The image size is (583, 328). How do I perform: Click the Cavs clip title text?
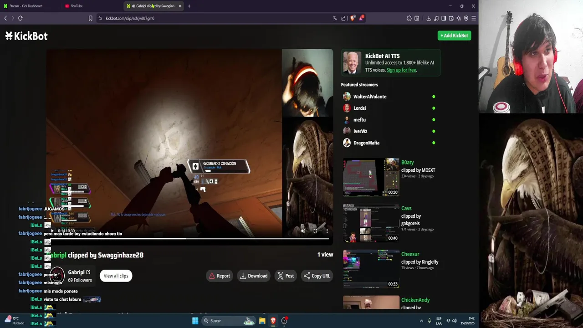[406, 209]
